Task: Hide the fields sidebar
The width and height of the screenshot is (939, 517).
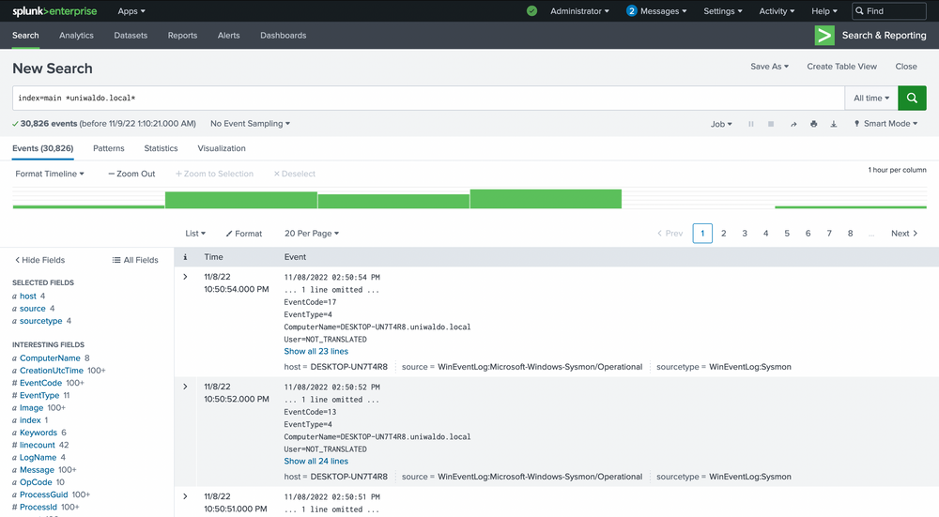Action: [x=39, y=260]
